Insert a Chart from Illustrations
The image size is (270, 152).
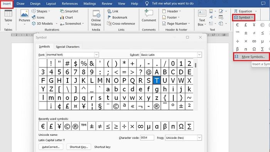tap(62, 17)
